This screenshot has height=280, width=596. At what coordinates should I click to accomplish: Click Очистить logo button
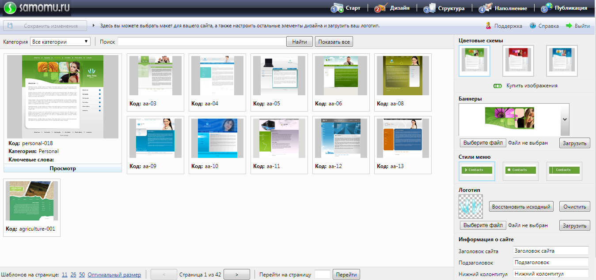point(575,206)
